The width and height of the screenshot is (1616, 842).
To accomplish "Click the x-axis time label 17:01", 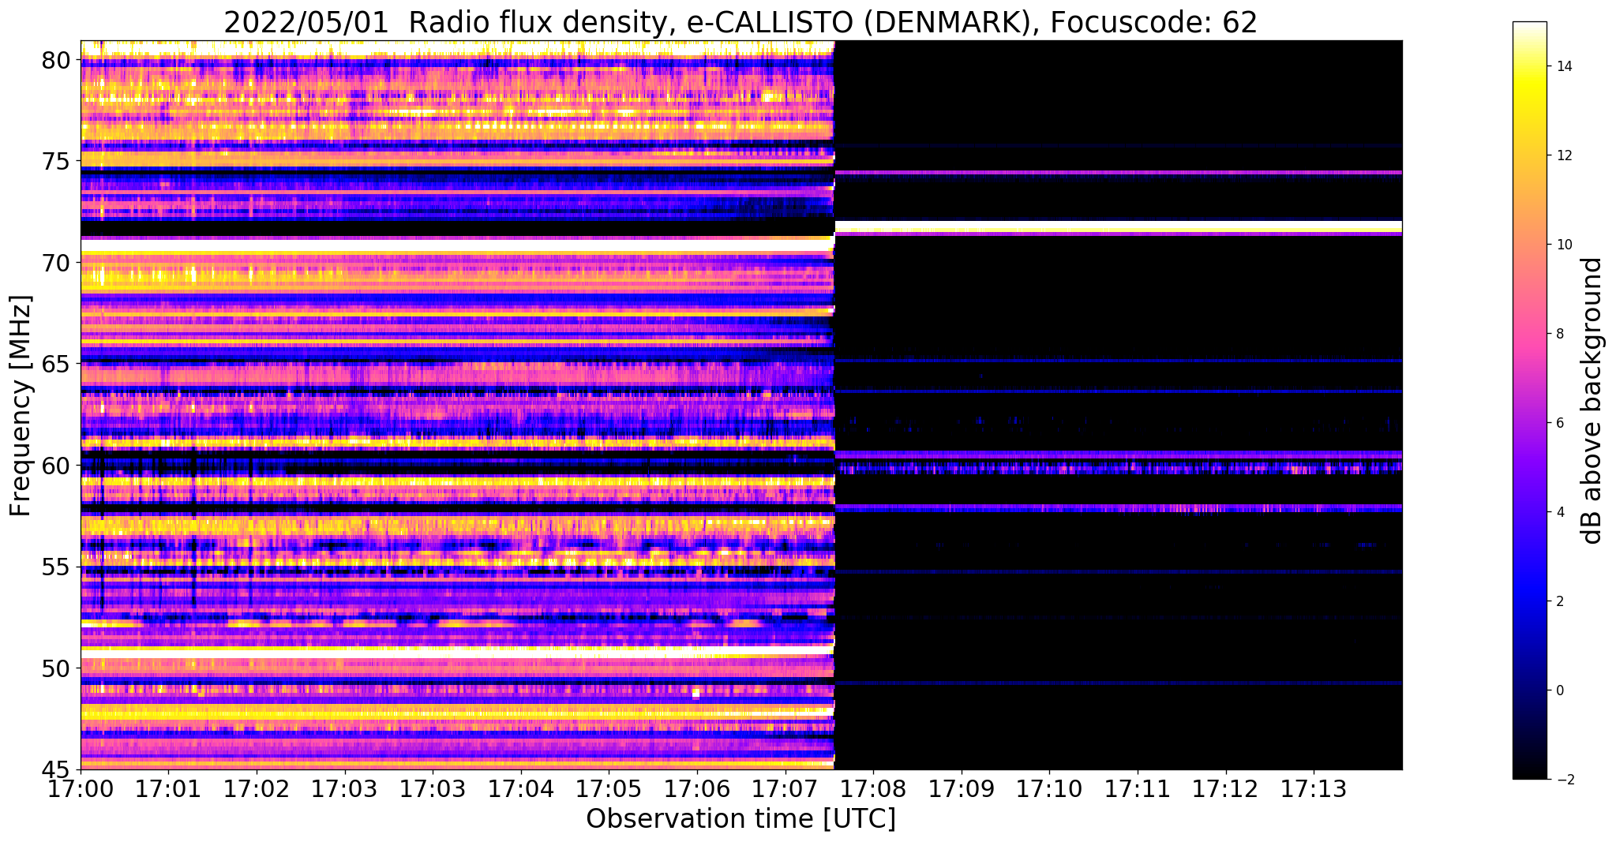I will (x=168, y=788).
